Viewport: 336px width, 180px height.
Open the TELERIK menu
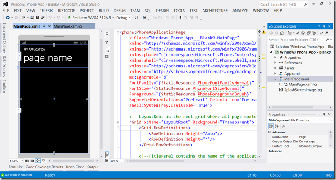pos(46,10)
